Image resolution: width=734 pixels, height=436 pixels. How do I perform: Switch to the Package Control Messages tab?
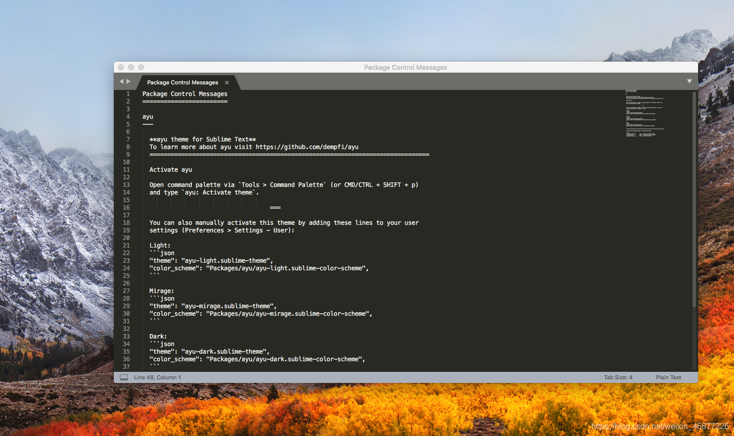click(x=183, y=82)
